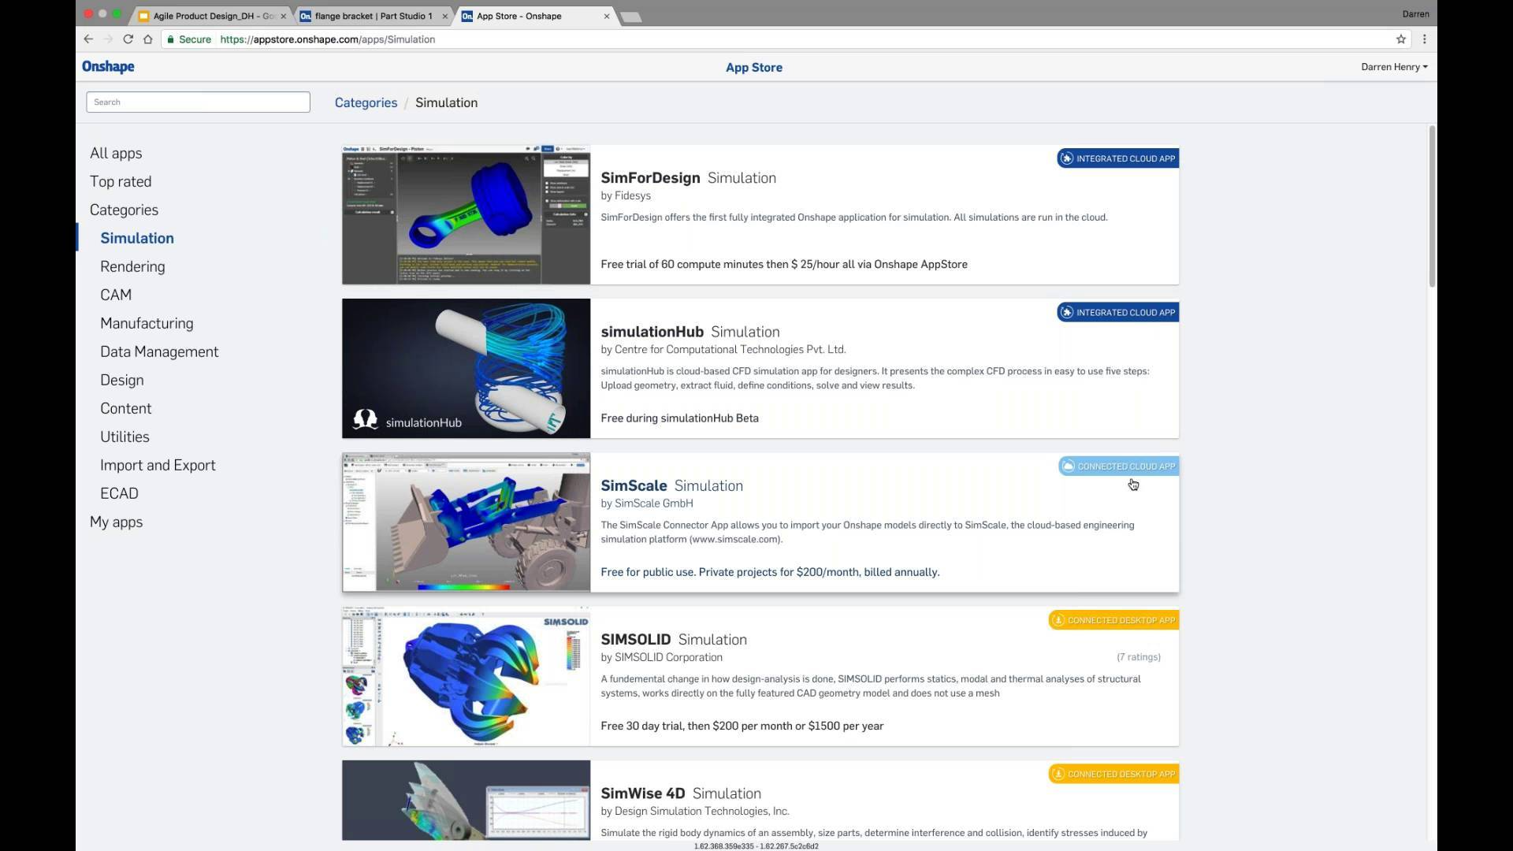
Task: Close the Agile Product Design tab
Action: 284,16
